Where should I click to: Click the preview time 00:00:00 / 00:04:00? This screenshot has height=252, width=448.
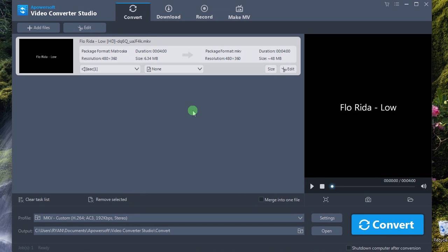pyautogui.click(x=400, y=181)
